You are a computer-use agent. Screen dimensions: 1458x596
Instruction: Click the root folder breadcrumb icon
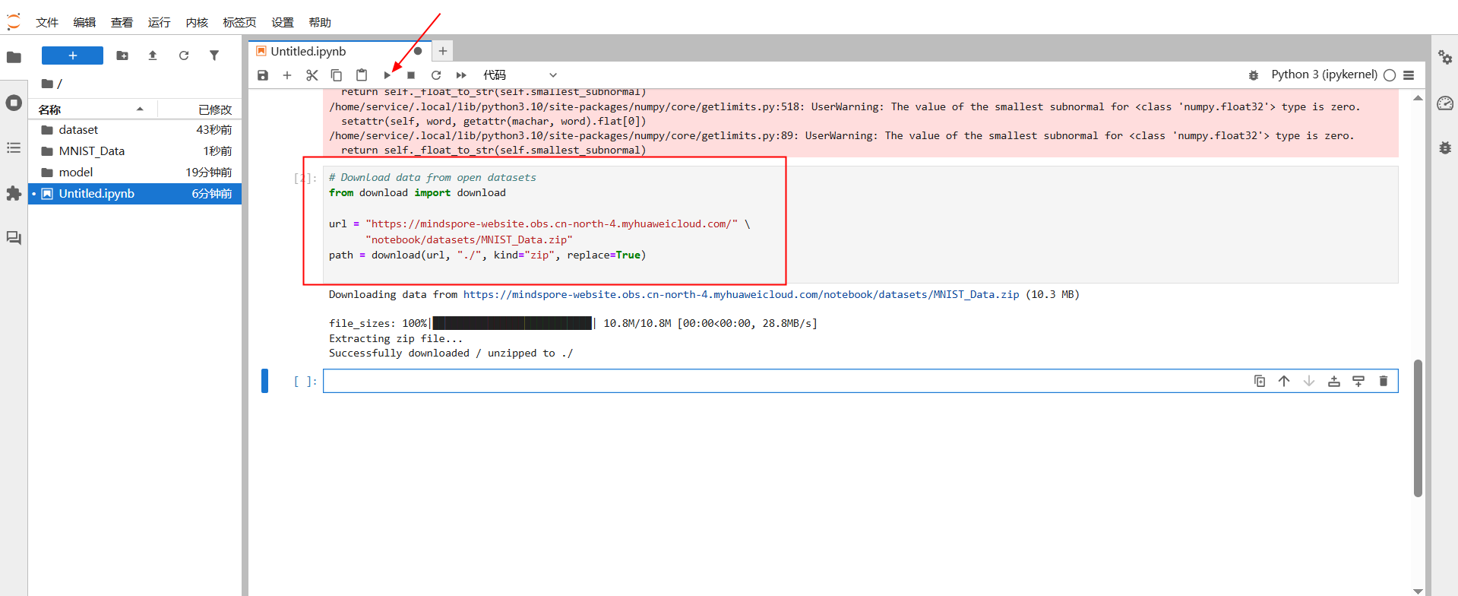(47, 84)
